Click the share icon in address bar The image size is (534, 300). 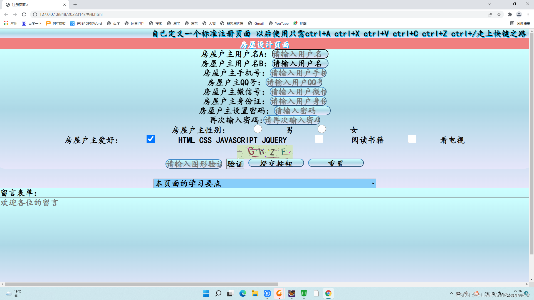click(x=490, y=14)
